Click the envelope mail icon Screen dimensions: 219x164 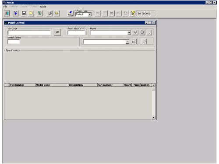point(57,14)
